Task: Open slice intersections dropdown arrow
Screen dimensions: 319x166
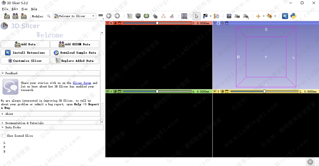Action: [275, 16]
